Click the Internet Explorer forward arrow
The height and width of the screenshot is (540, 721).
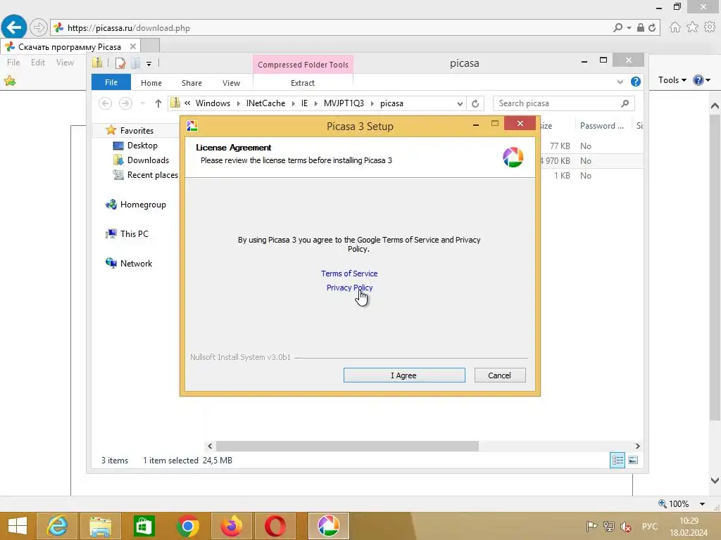point(39,27)
